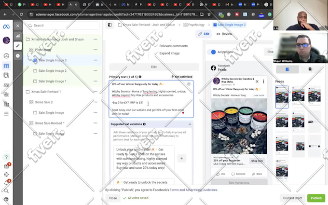Click the Not optimized indicator
This screenshot has height=205, width=328.
(182, 77)
